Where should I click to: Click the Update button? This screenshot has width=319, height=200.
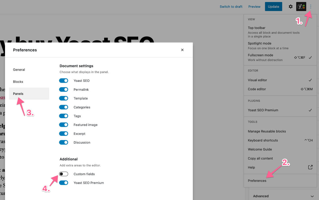click(x=273, y=7)
